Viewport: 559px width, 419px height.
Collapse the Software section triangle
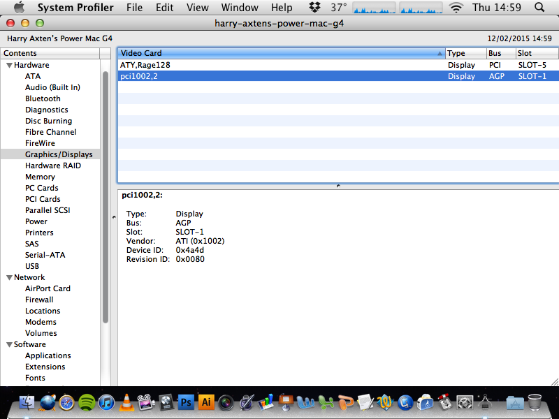click(x=10, y=344)
